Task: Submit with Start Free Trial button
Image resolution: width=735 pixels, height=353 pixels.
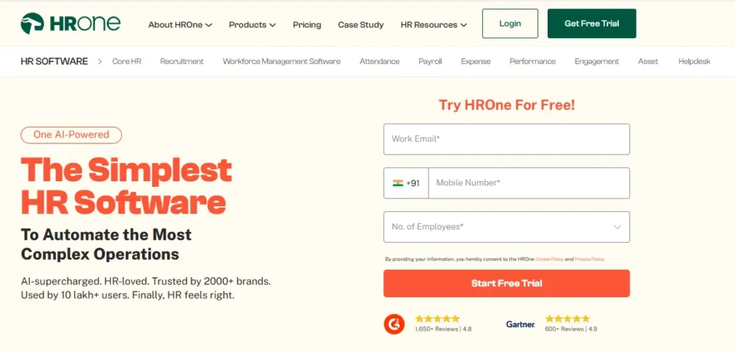Action: [506, 284]
